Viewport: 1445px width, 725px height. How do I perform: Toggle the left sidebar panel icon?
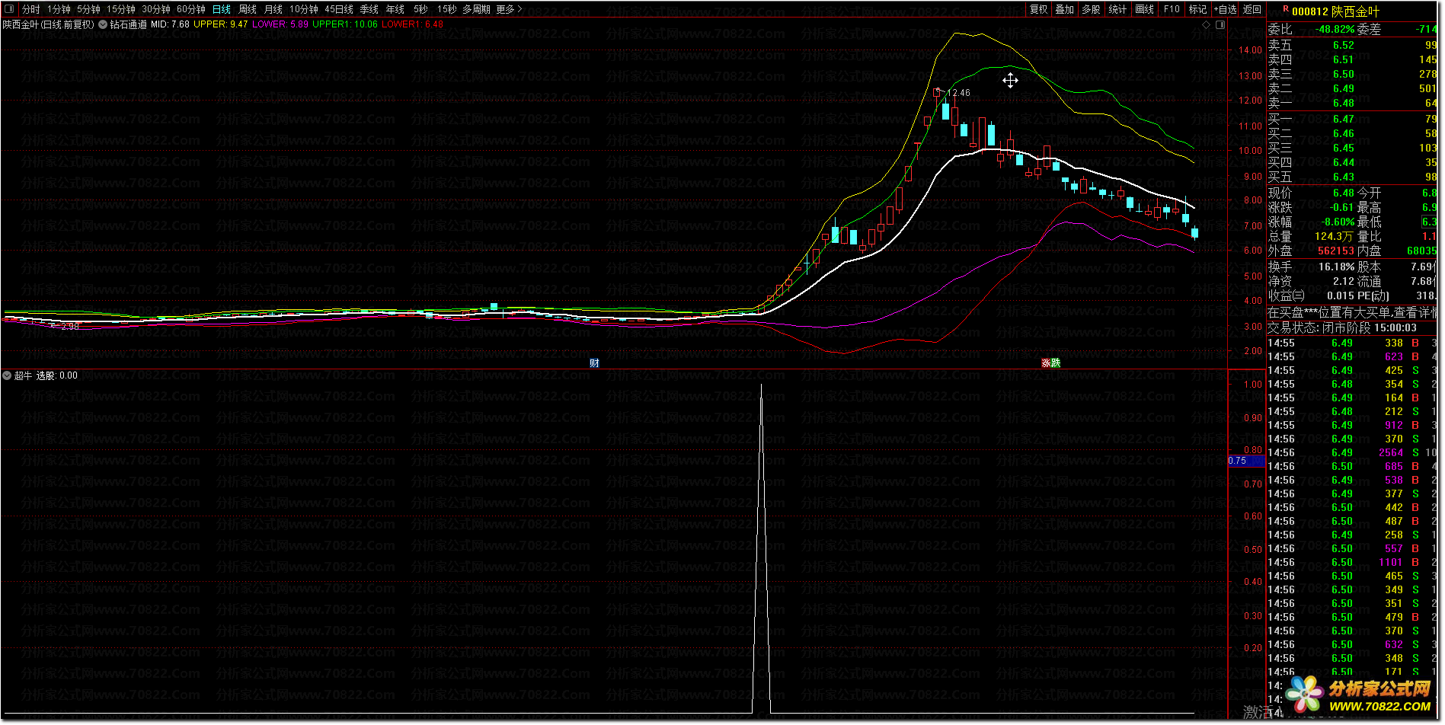pos(9,9)
